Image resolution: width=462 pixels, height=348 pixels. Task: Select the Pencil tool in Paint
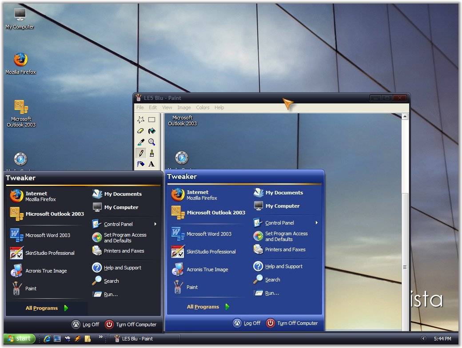(x=141, y=153)
